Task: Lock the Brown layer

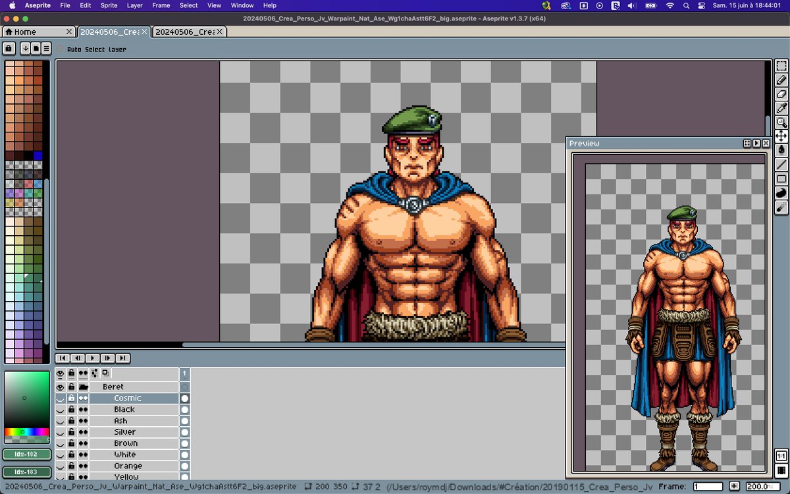Action: 71,443
